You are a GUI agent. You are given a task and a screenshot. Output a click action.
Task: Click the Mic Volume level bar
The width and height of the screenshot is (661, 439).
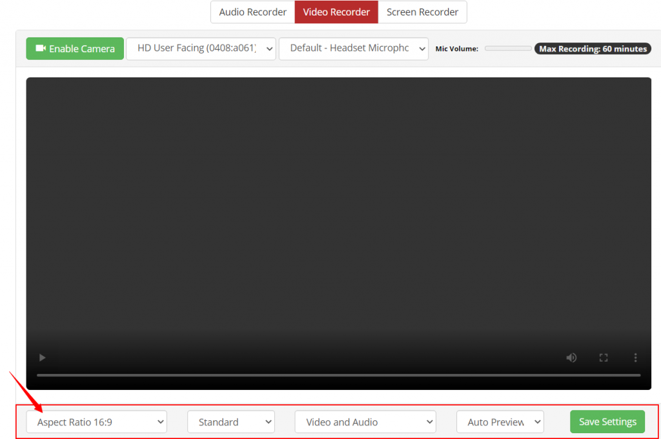(x=508, y=48)
